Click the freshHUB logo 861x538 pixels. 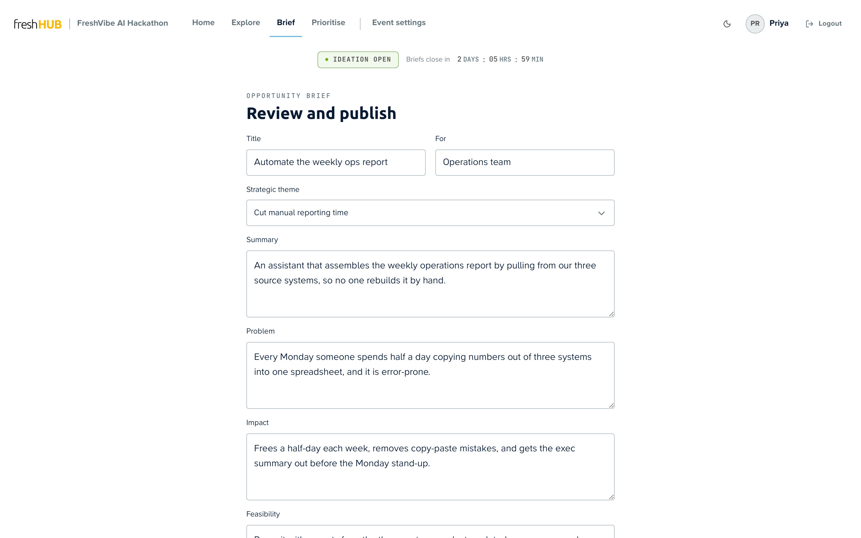[x=38, y=24]
